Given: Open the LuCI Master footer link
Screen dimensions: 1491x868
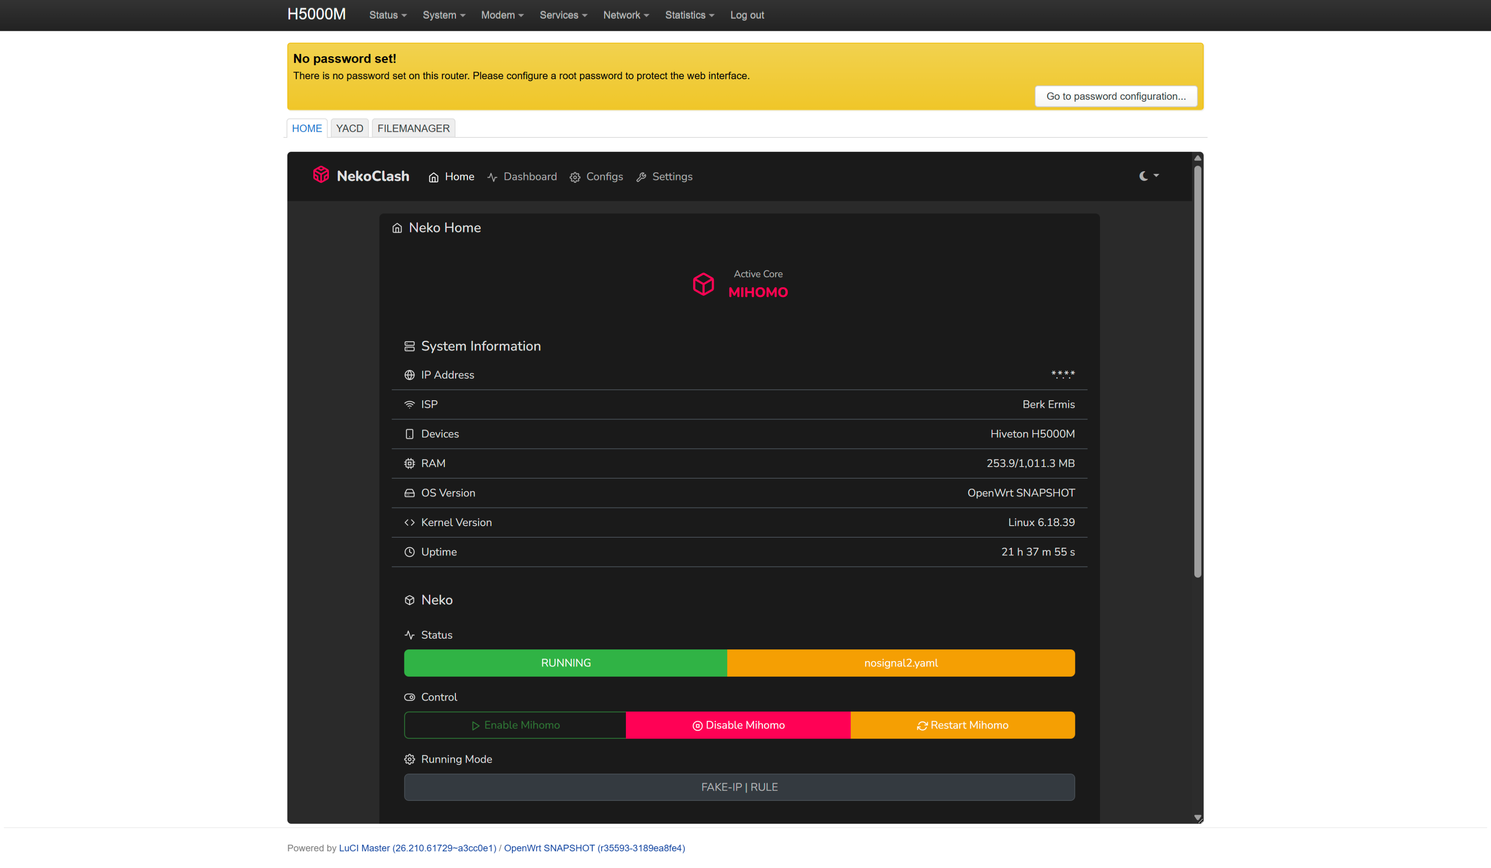Looking at the screenshot, I should [417, 848].
